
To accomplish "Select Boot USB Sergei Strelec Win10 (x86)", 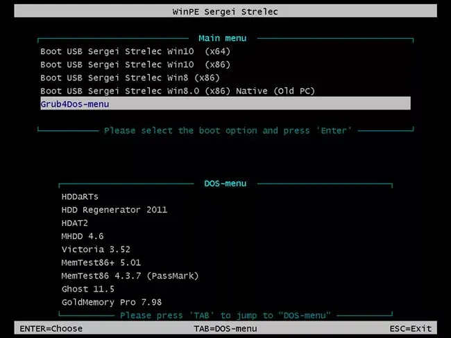I will [135, 64].
